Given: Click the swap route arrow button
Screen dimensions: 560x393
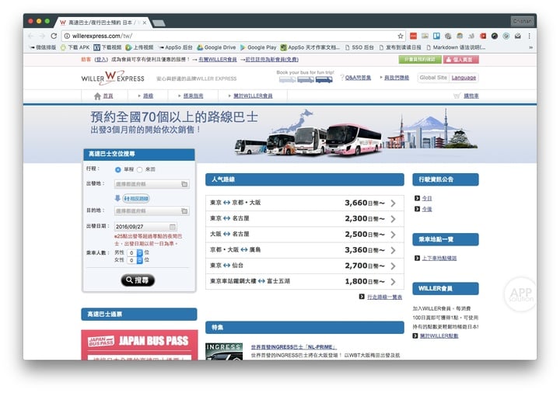Looking at the screenshot, I should point(135,198).
